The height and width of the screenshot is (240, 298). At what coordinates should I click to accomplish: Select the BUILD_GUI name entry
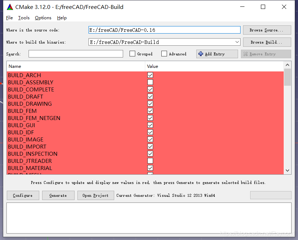[21, 125]
